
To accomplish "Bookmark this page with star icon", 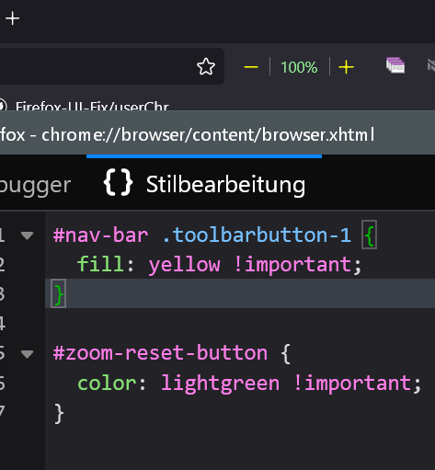I will pyautogui.click(x=206, y=66).
